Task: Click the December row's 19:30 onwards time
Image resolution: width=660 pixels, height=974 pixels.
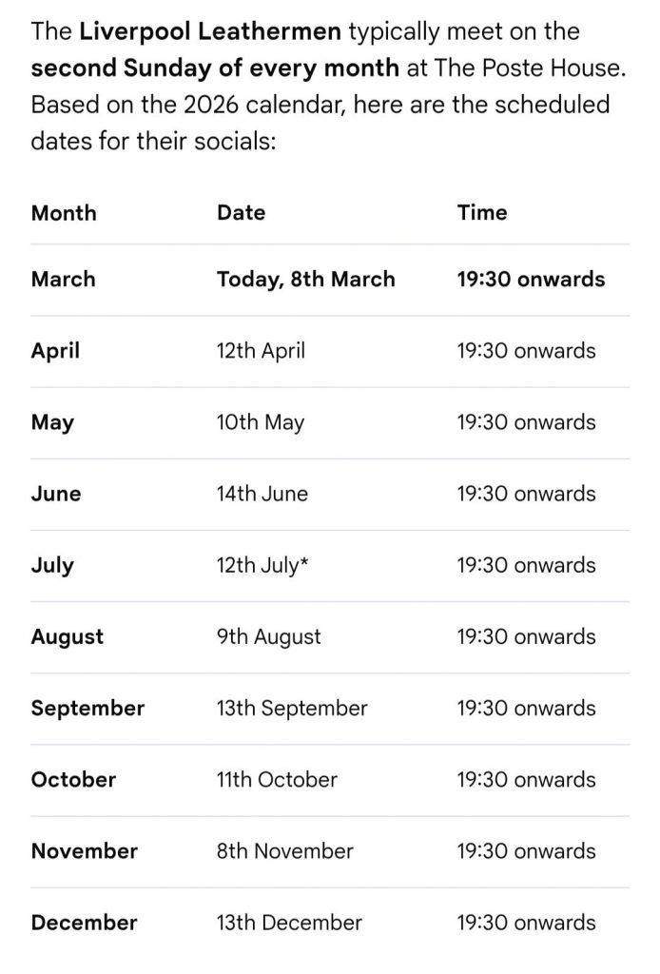Action: coord(526,922)
